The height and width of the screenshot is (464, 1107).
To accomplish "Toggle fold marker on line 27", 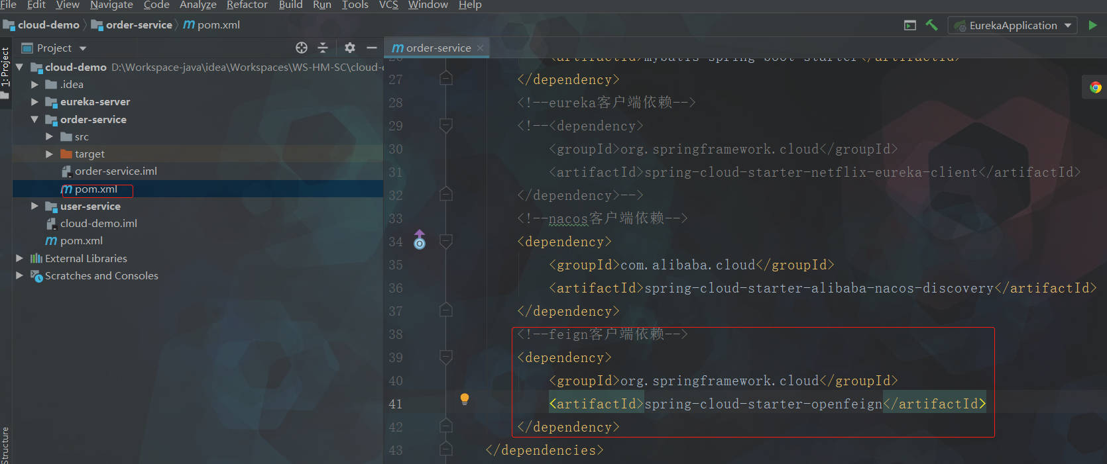I will click(446, 79).
